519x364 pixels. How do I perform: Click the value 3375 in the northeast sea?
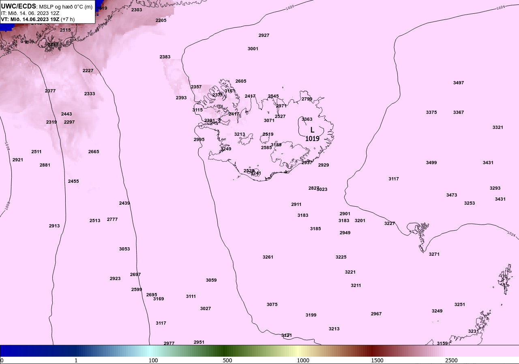(x=431, y=112)
